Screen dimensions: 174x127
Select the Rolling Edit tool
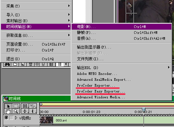[x=25, y=106]
